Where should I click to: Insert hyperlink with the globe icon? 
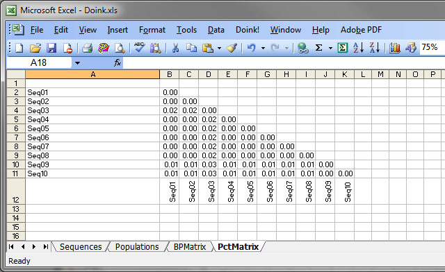(x=303, y=48)
